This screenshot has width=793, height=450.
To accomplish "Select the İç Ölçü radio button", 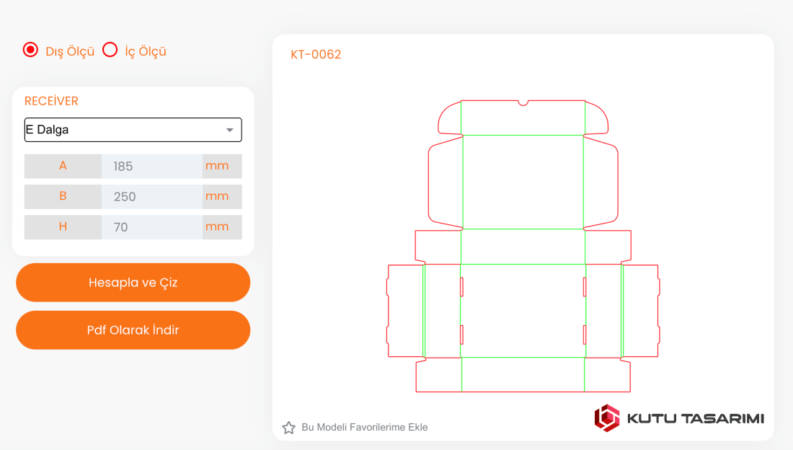I will point(110,50).
